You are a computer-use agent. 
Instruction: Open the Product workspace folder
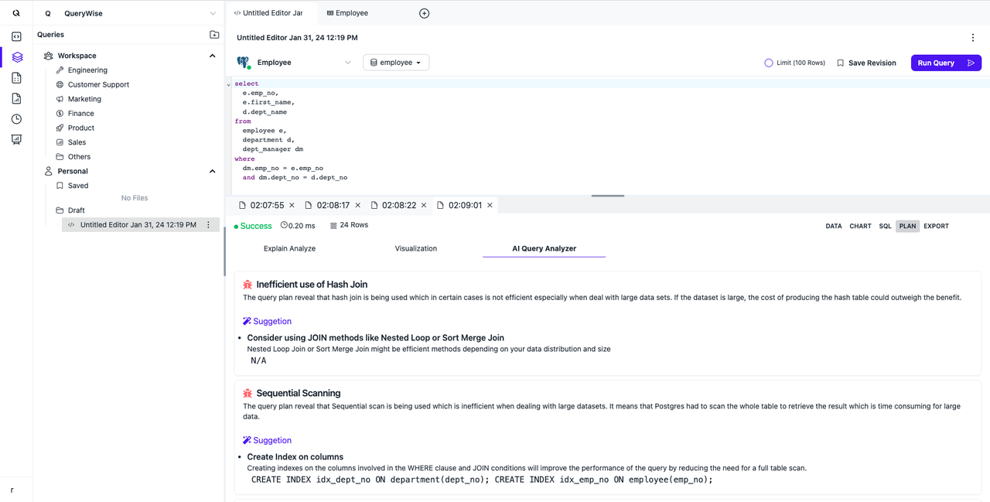[x=81, y=128]
